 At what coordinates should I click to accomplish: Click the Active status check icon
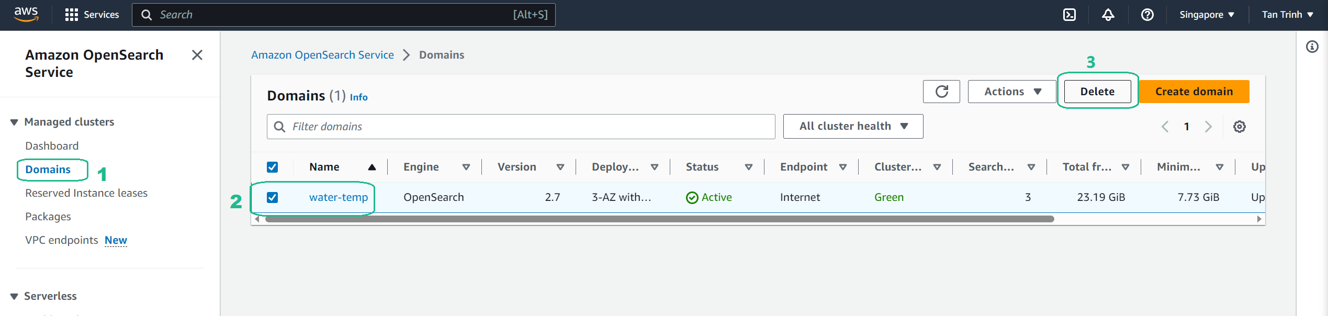coord(692,198)
